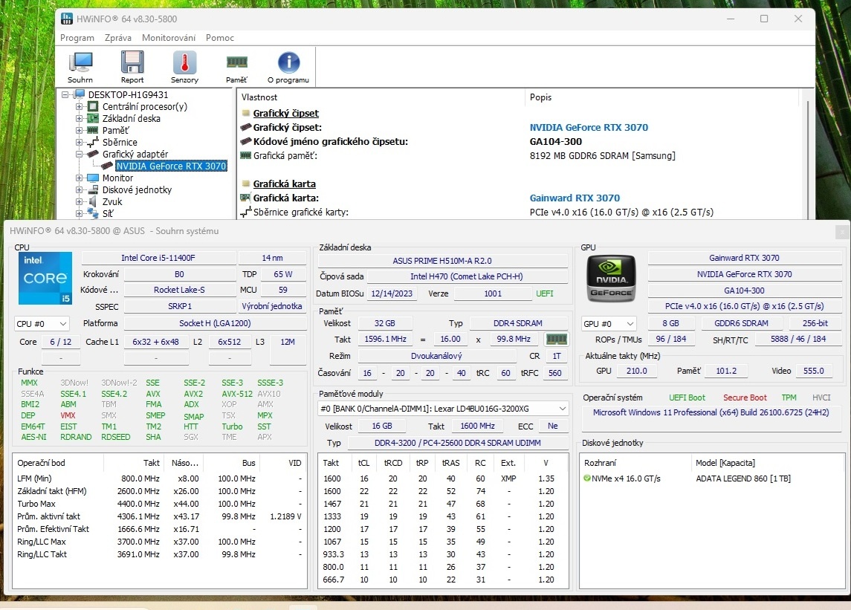The height and width of the screenshot is (610, 851).
Task: Open Senzory using the thermometer icon
Action: tap(183, 66)
